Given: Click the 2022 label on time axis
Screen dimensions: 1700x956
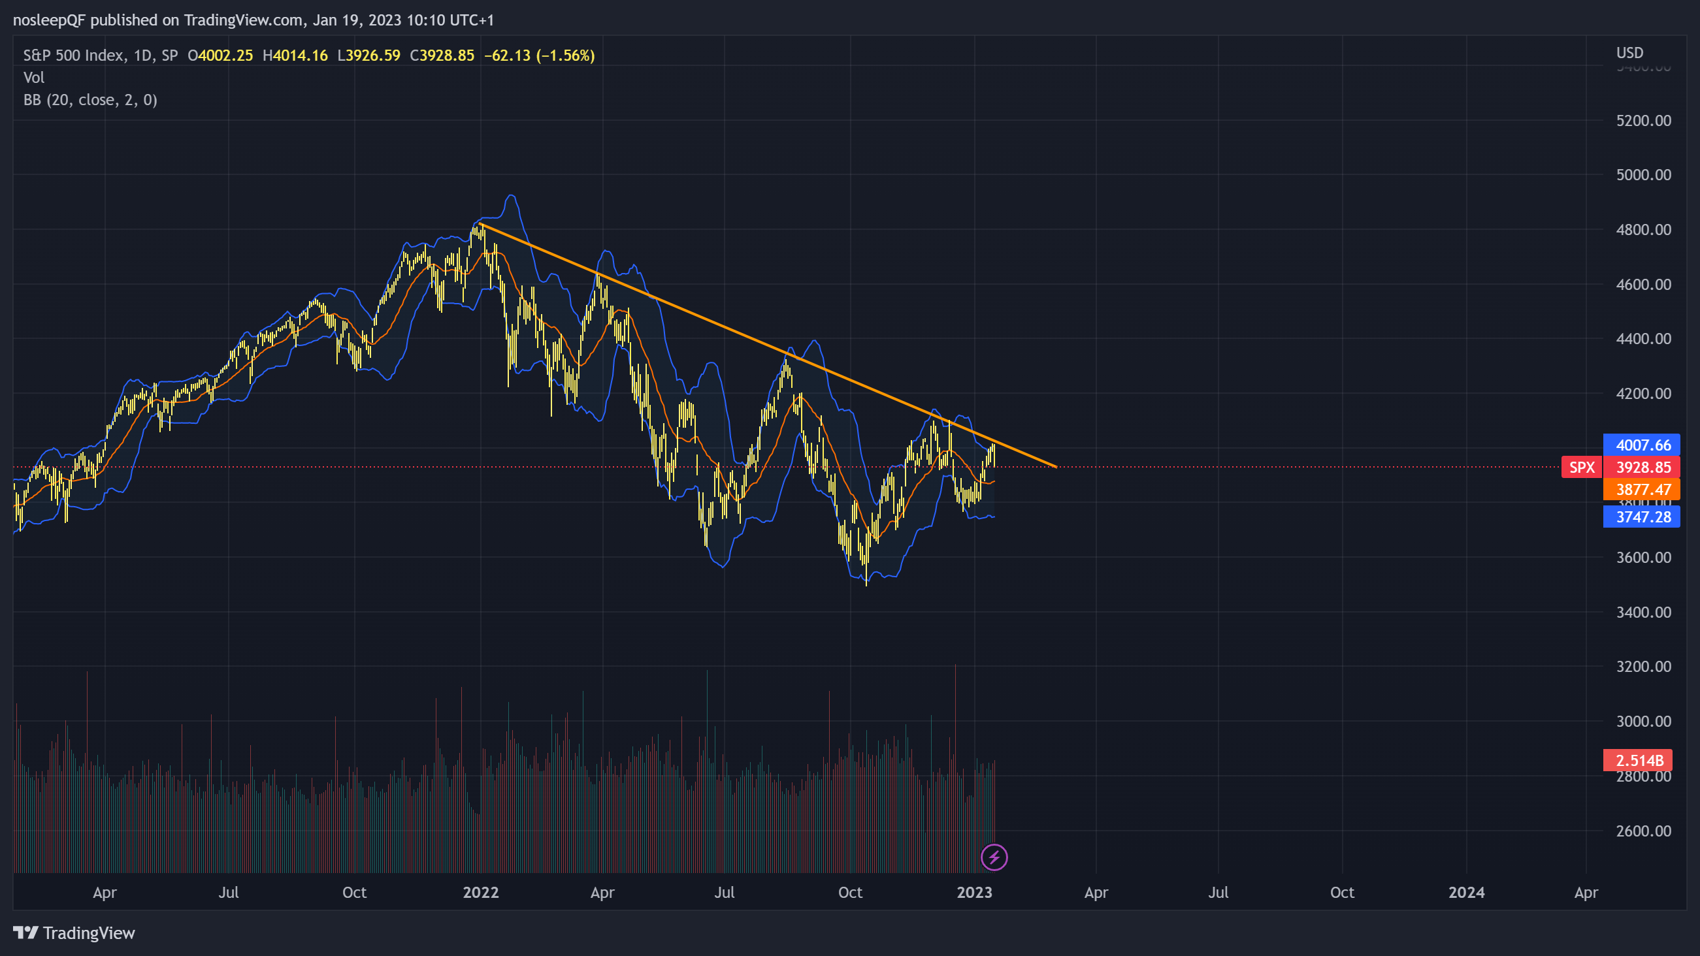Looking at the screenshot, I should click(x=480, y=893).
